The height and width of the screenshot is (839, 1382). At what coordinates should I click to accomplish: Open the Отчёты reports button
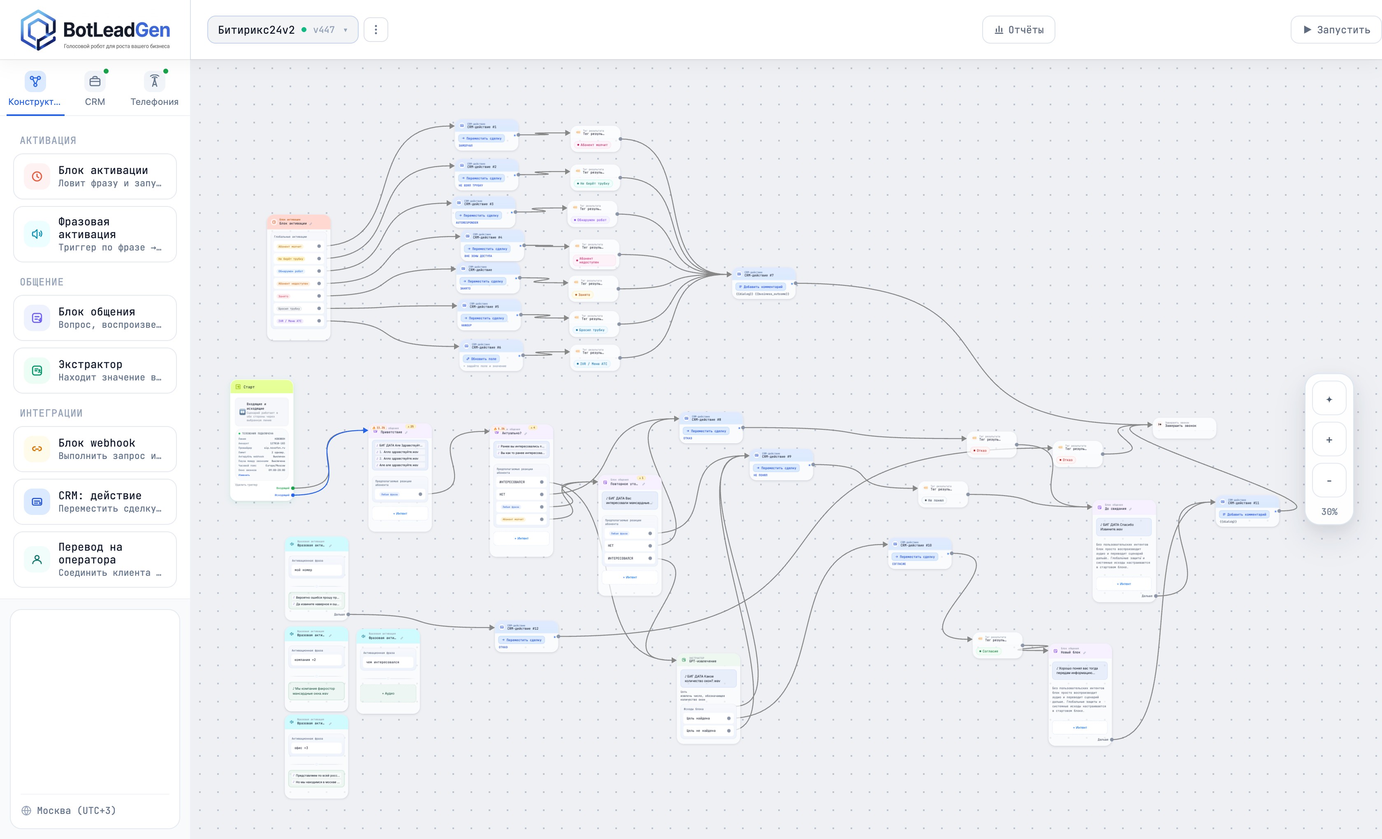tap(1018, 30)
